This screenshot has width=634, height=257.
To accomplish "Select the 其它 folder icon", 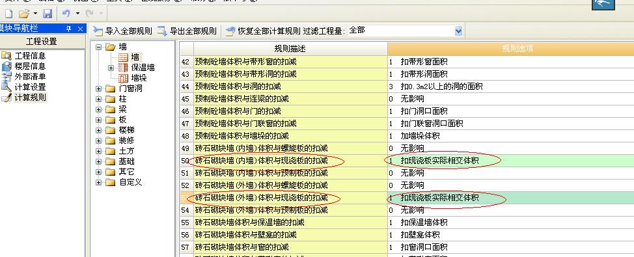I will coord(111,172).
